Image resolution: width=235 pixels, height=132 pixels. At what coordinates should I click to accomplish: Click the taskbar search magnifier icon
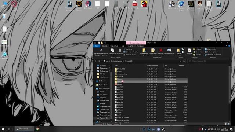(9, 129)
